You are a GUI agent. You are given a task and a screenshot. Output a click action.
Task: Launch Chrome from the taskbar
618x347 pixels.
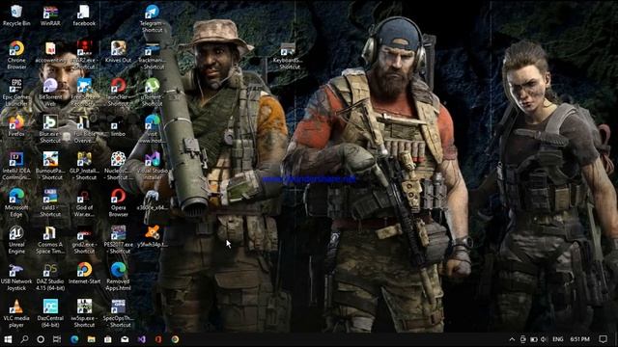(x=175, y=339)
